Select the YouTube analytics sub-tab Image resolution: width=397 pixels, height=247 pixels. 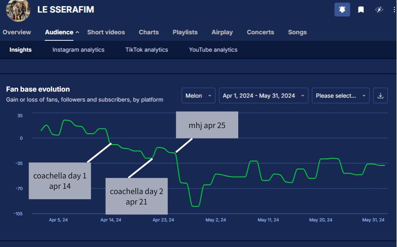pos(213,49)
